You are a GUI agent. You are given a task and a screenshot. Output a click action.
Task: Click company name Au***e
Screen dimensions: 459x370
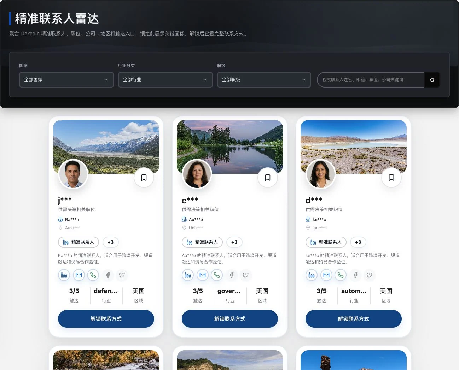[196, 219]
